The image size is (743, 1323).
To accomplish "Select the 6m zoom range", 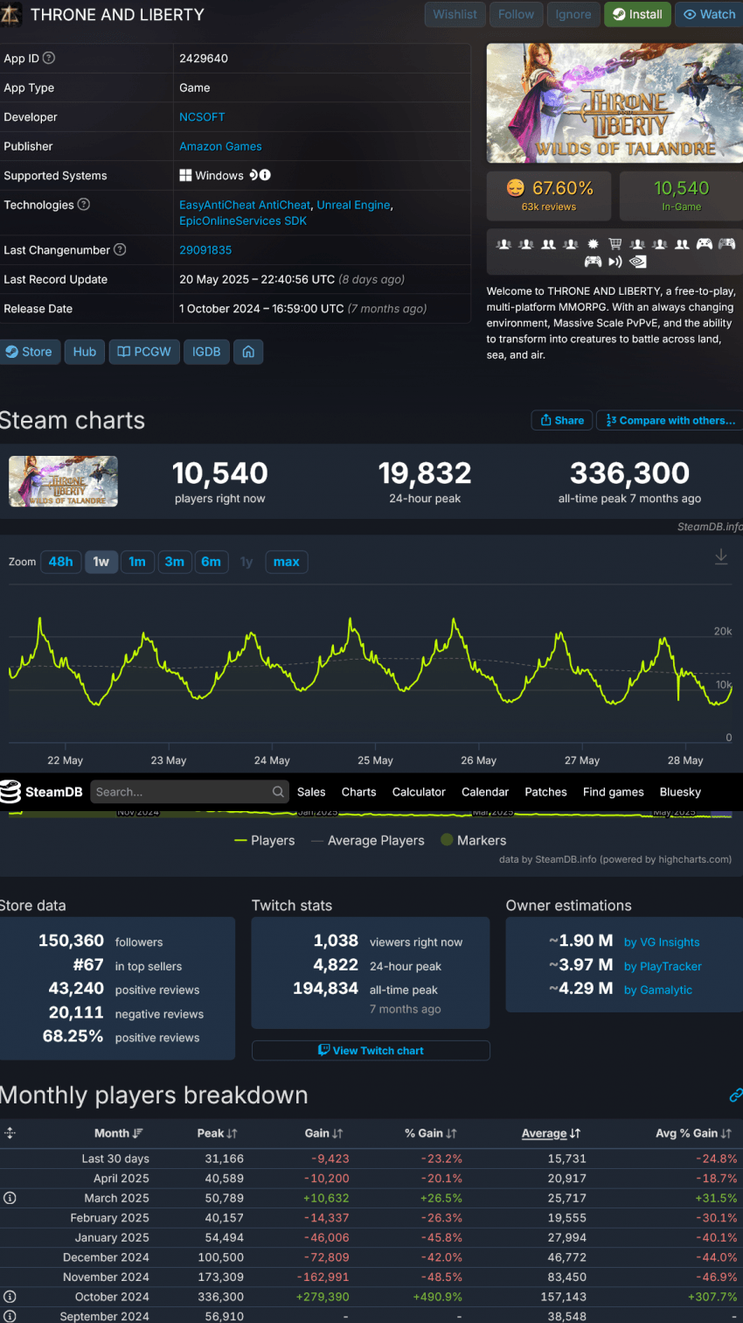I will pyautogui.click(x=212, y=562).
